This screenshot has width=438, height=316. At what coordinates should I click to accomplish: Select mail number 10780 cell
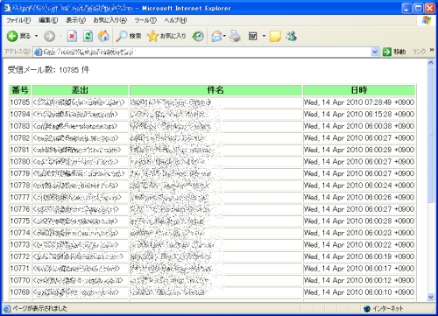coord(20,162)
